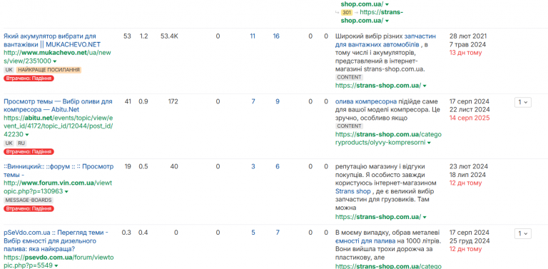Screen dimensions: 548x269
Task: Click the MESSAGE-BOARDS tag
Action: click(29, 201)
